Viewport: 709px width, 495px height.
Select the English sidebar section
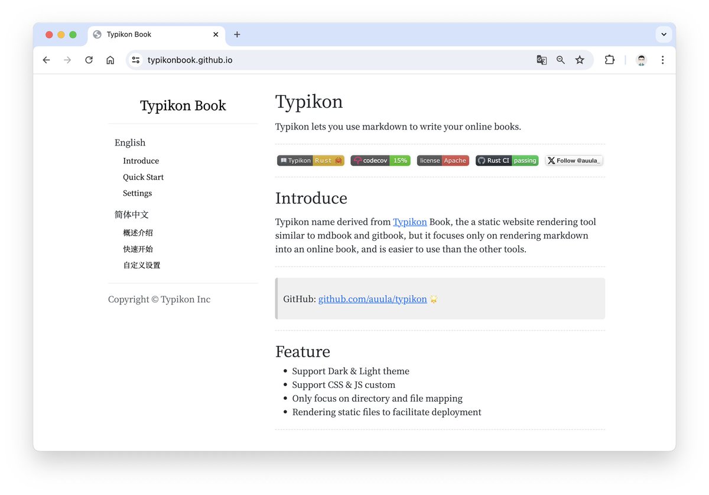(130, 143)
